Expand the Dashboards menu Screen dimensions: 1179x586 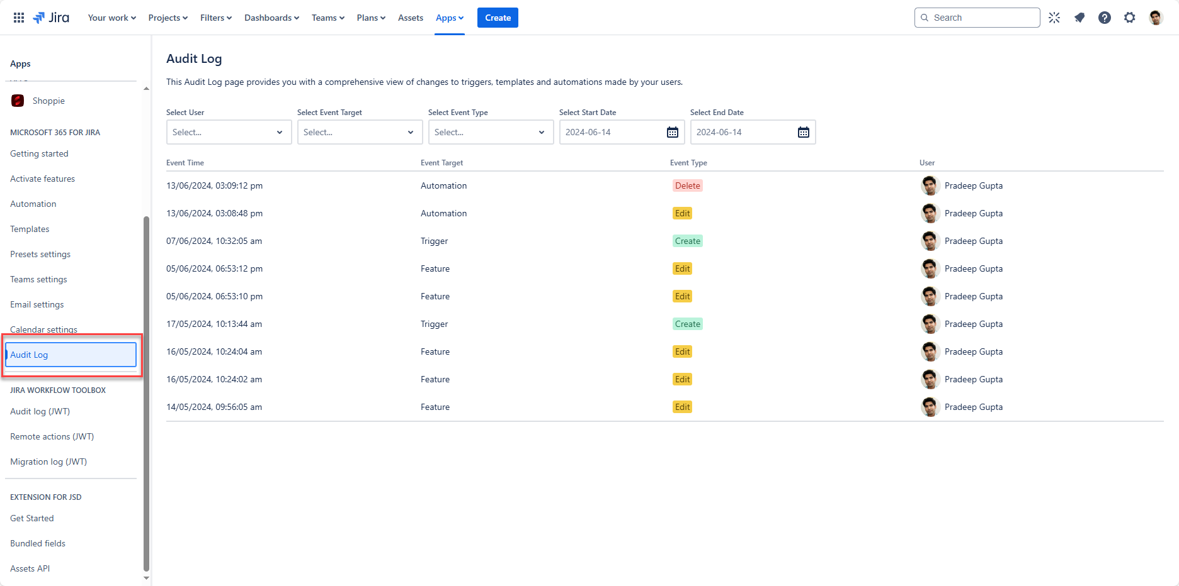tap(272, 18)
